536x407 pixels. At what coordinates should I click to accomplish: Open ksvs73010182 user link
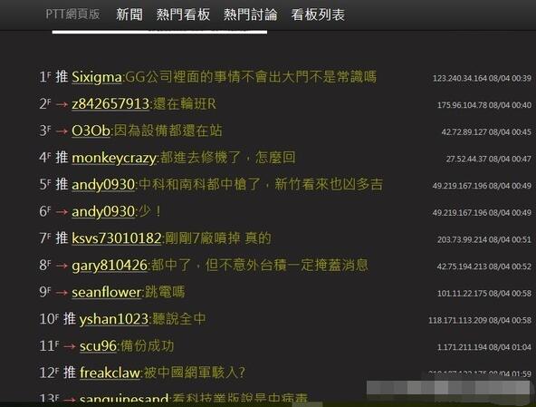point(117,238)
